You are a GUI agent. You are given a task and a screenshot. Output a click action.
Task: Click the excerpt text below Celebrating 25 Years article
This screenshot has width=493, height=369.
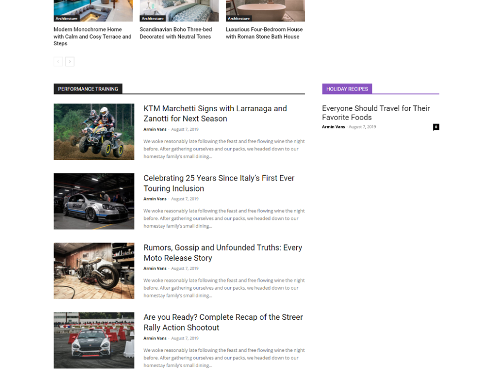click(x=224, y=218)
